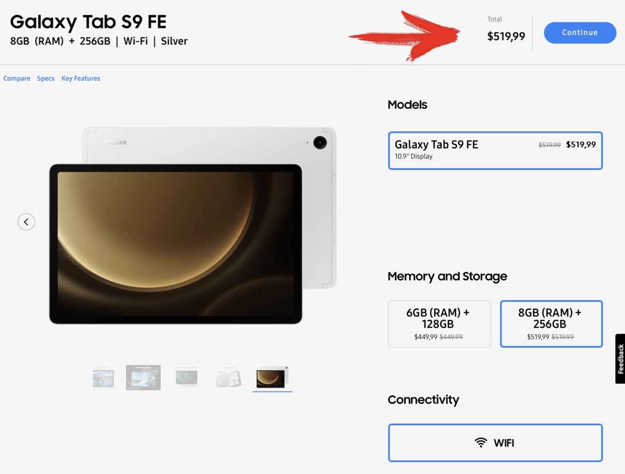This screenshot has height=474, width=625.
Task: Click the Models section heading
Action: (x=407, y=105)
